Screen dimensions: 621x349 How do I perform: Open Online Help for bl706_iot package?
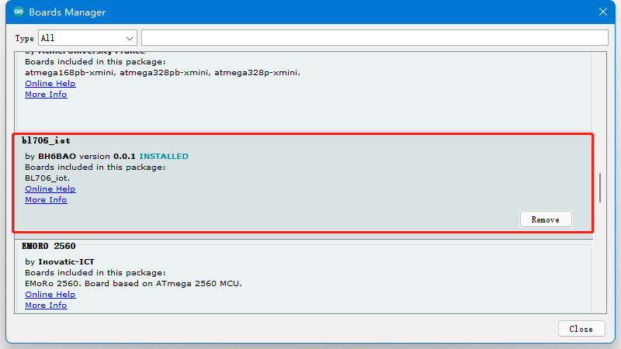pos(50,188)
